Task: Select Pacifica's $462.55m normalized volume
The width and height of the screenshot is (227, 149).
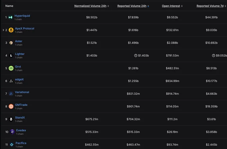Action: coord(92,145)
